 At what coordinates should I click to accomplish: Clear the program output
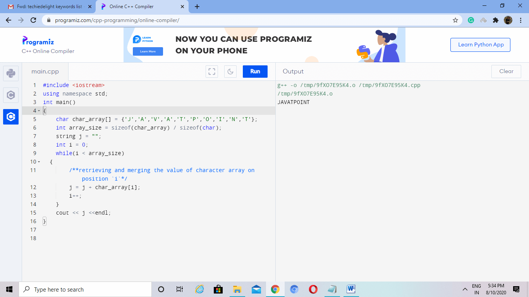pyautogui.click(x=506, y=71)
